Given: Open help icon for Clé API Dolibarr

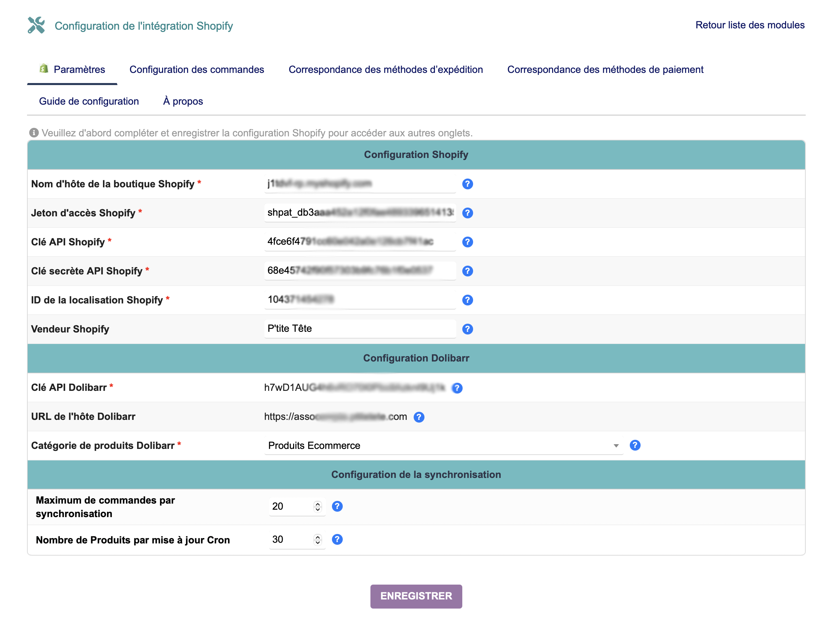Looking at the screenshot, I should click(x=457, y=388).
